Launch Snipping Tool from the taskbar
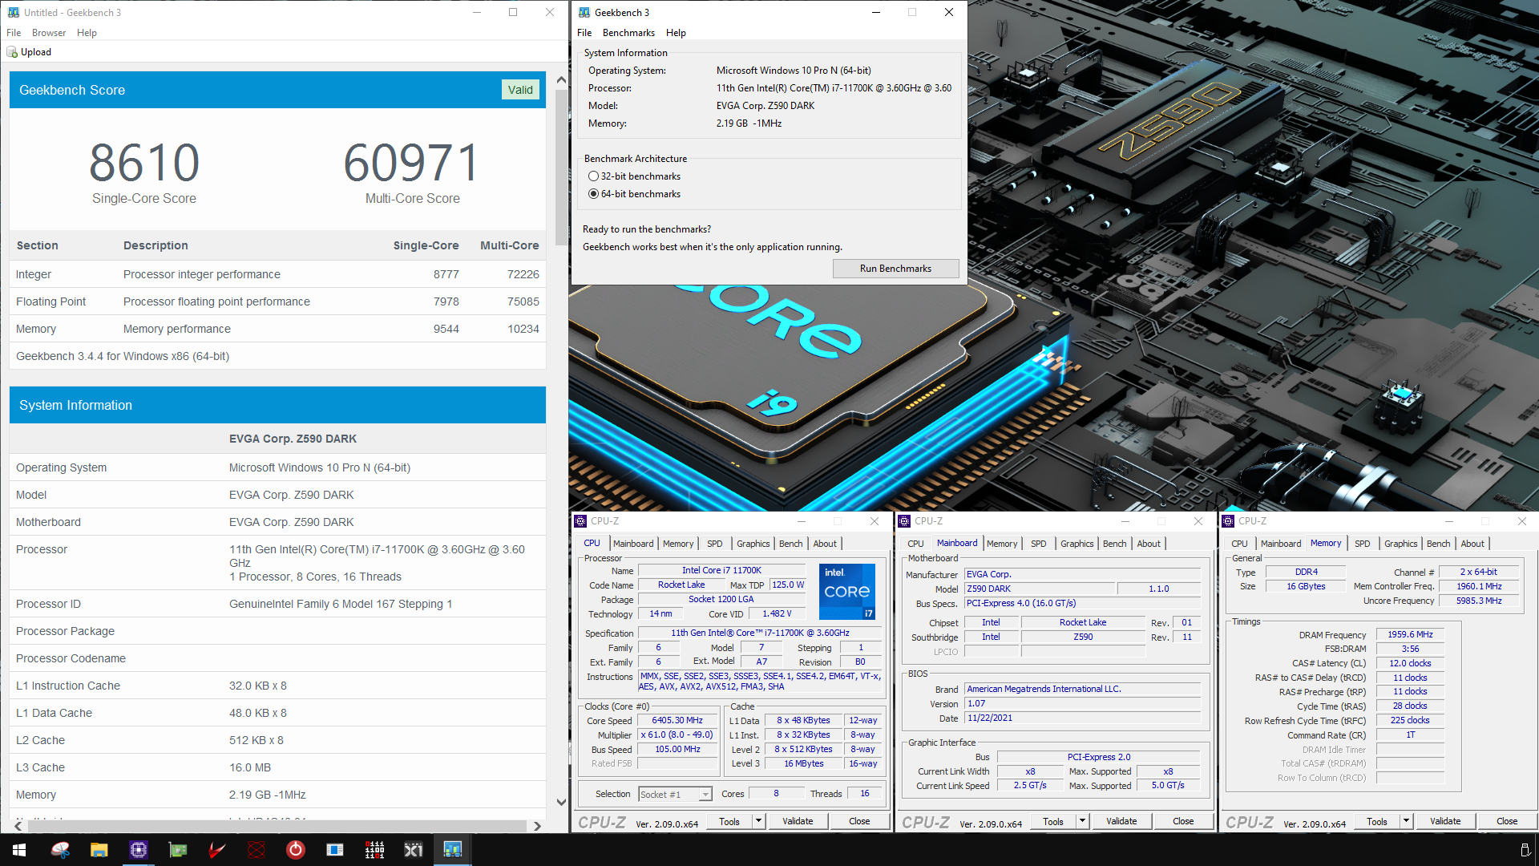 point(60,850)
